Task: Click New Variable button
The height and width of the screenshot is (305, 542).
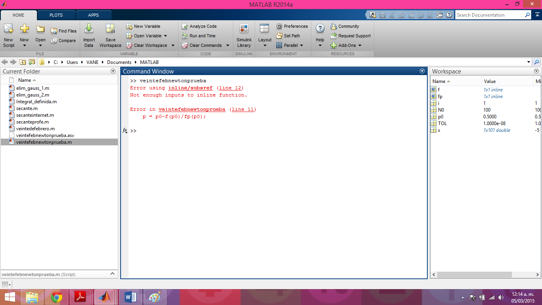Action: tap(143, 26)
